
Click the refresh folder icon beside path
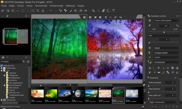tap(28, 62)
